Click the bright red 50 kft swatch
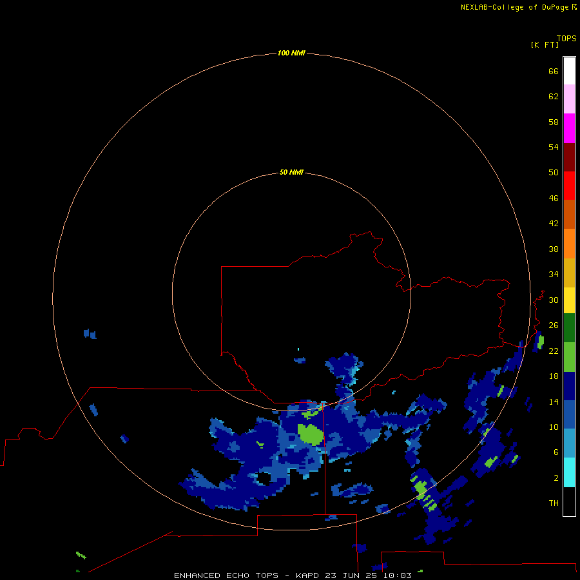The image size is (580, 580). point(569,186)
